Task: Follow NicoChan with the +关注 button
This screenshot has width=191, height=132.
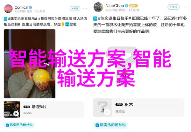Action: pos(173,7)
